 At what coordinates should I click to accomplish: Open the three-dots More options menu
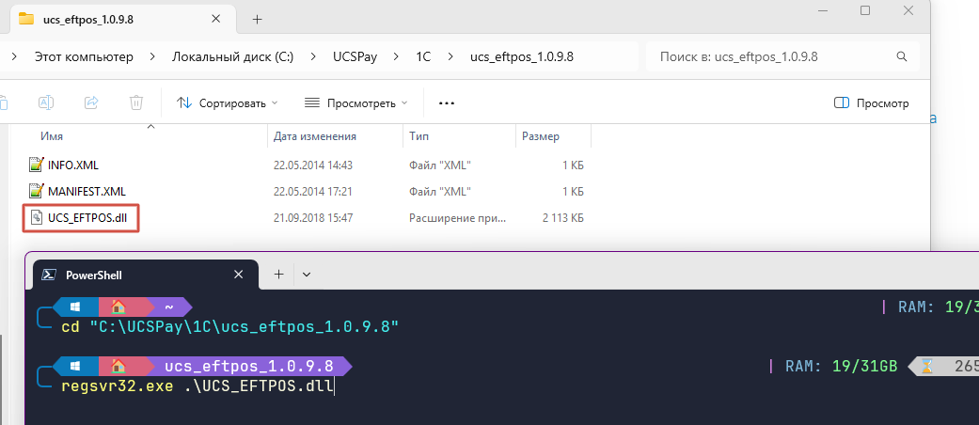pos(447,102)
